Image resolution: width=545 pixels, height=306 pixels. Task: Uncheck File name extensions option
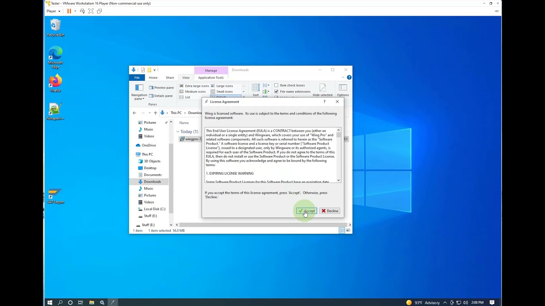point(292,91)
